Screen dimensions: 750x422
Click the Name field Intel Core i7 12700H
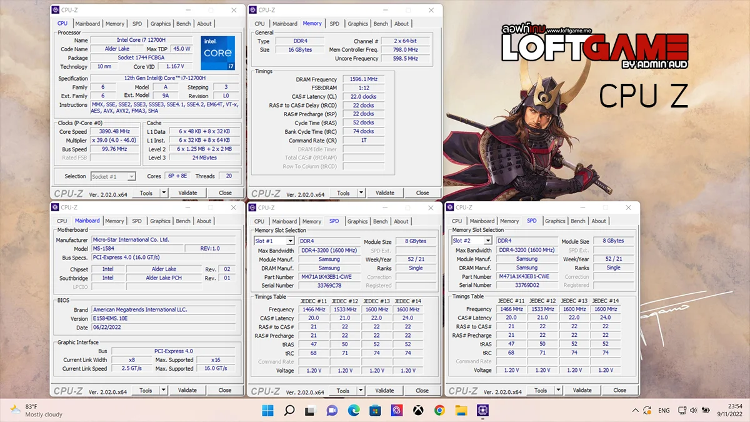[141, 40]
